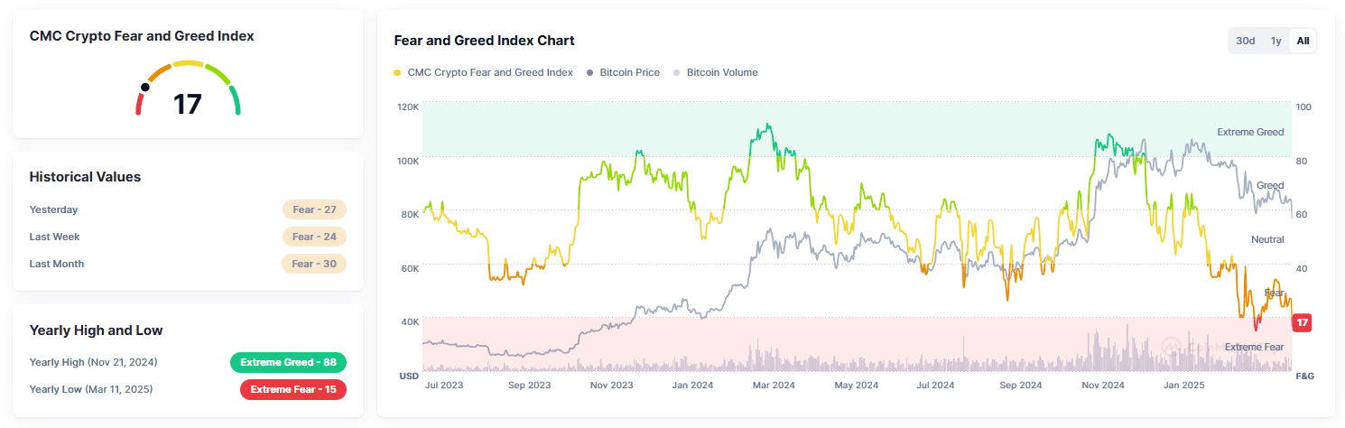Hide the Bitcoin Volume series legend
The width and height of the screenshot is (1345, 428).
tap(721, 72)
